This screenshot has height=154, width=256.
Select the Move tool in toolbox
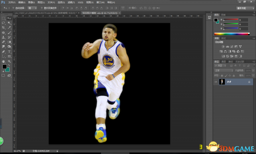[x=9, y=18]
